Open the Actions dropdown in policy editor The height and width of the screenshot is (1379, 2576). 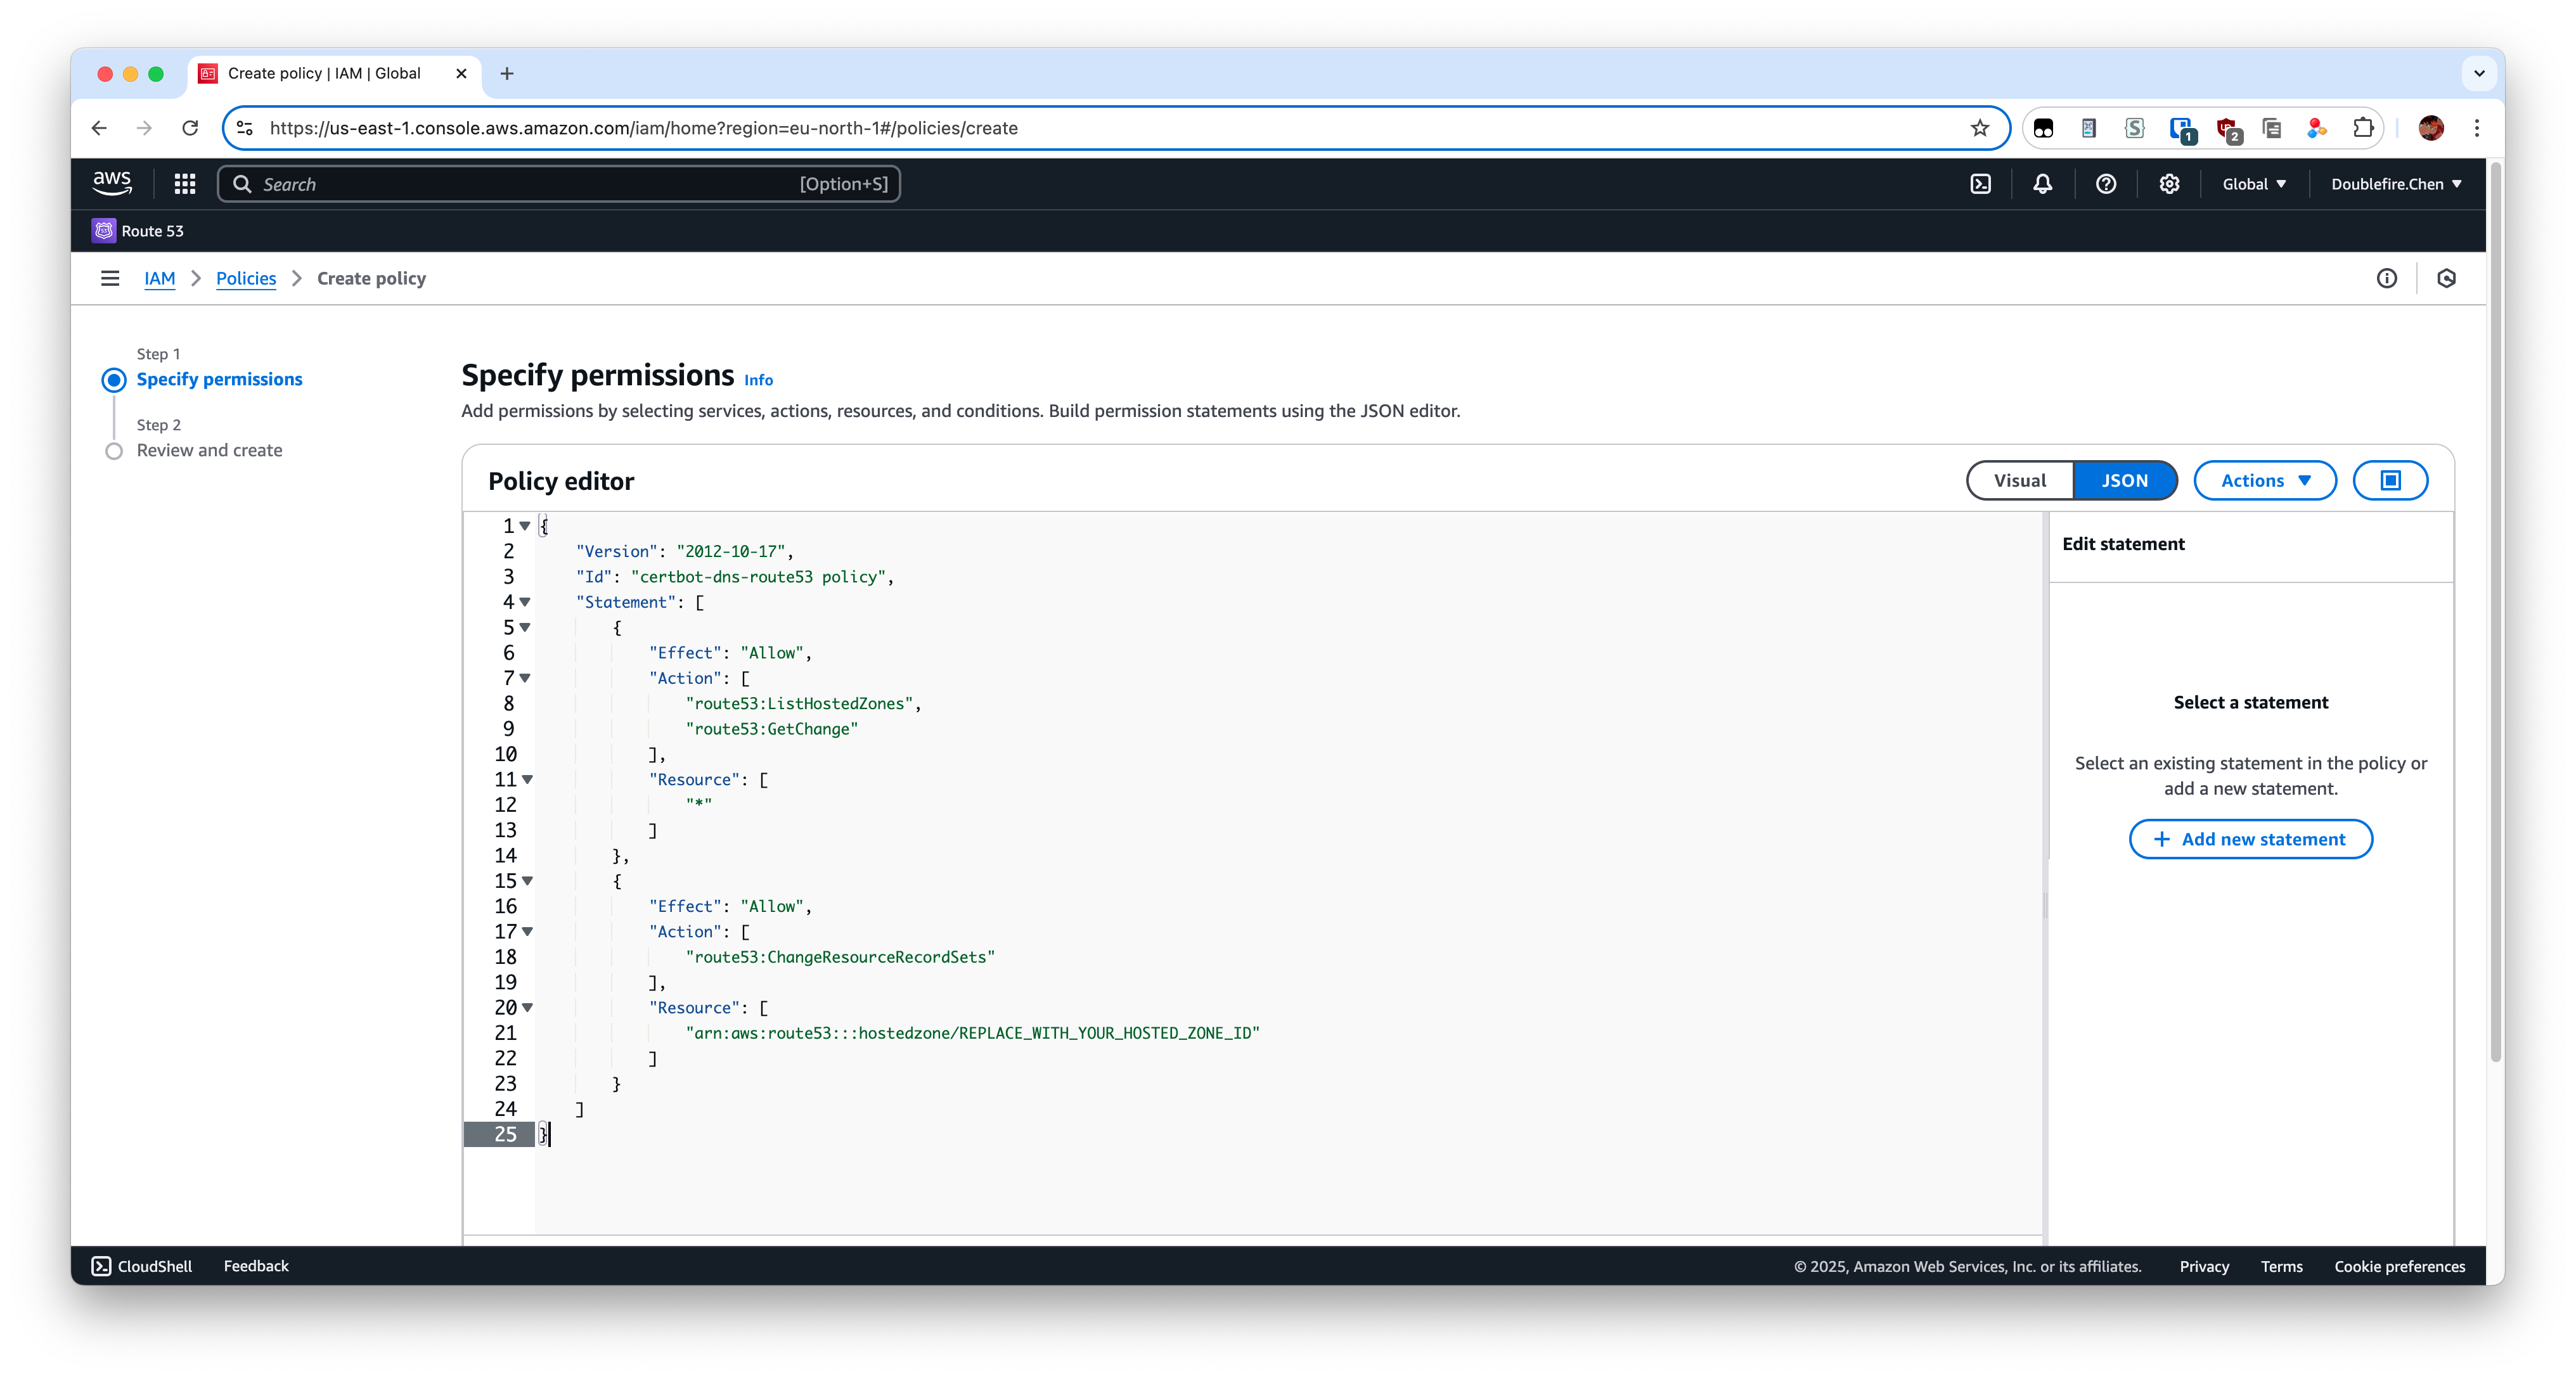tap(2265, 480)
